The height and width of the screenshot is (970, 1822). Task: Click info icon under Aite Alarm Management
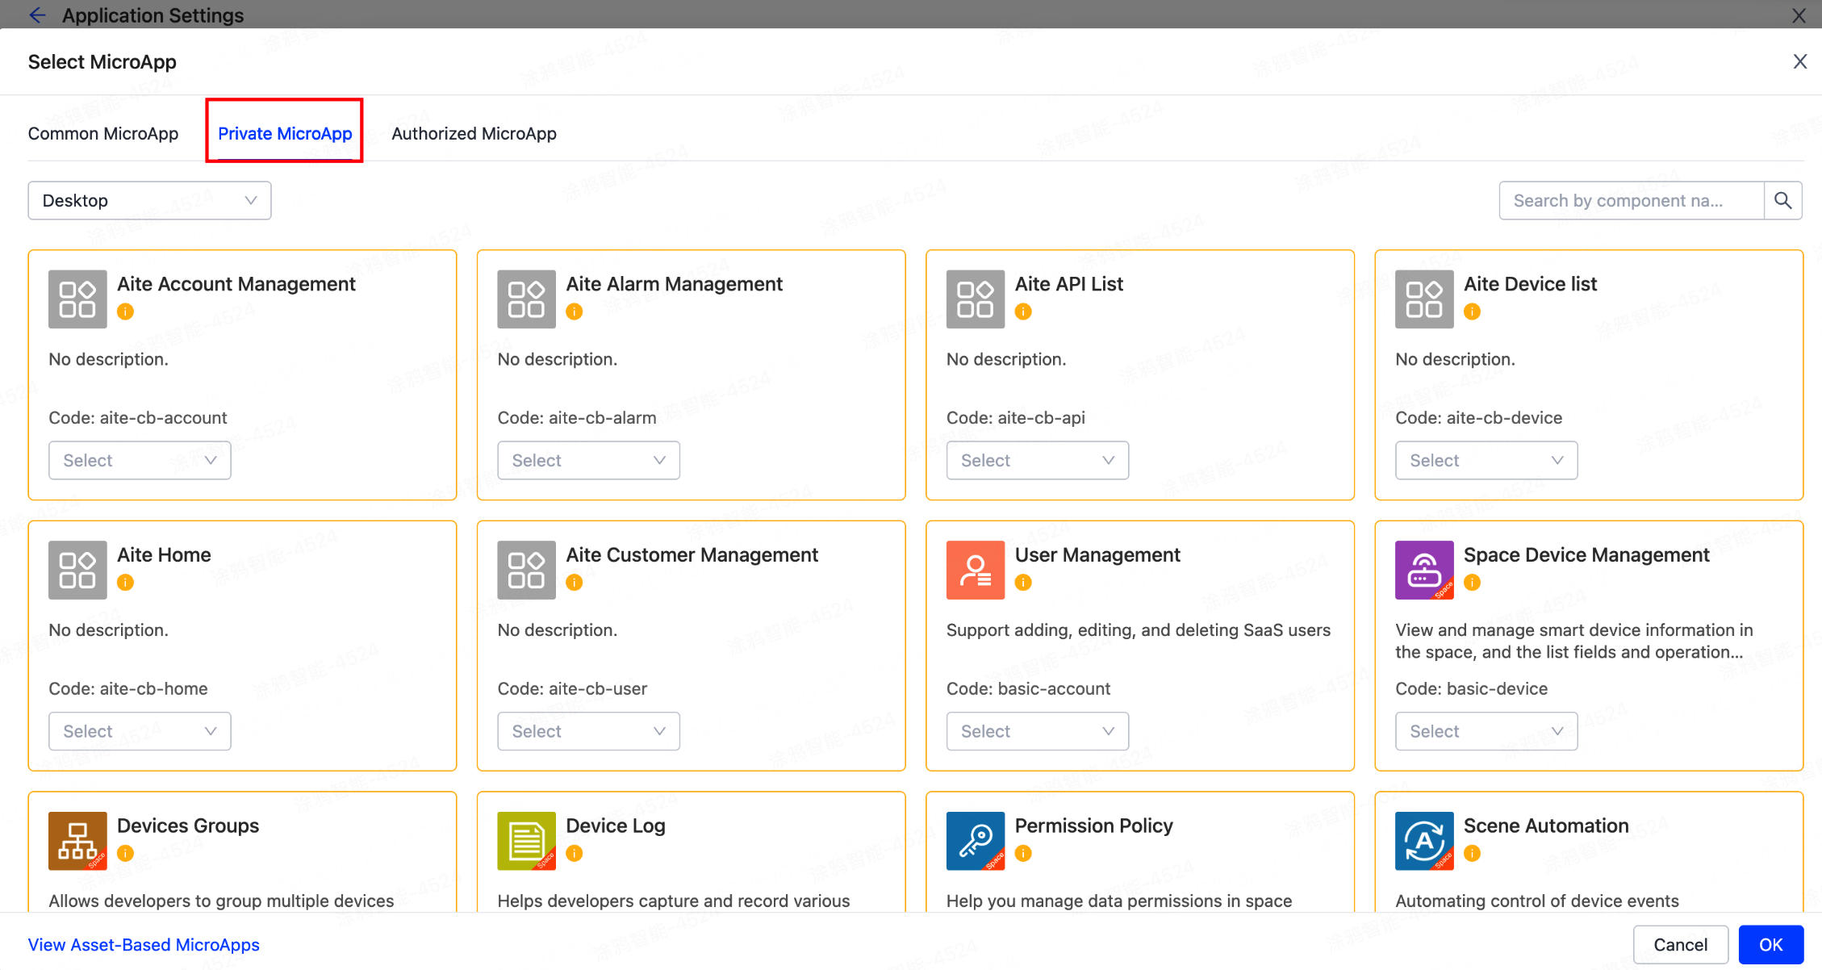(574, 311)
